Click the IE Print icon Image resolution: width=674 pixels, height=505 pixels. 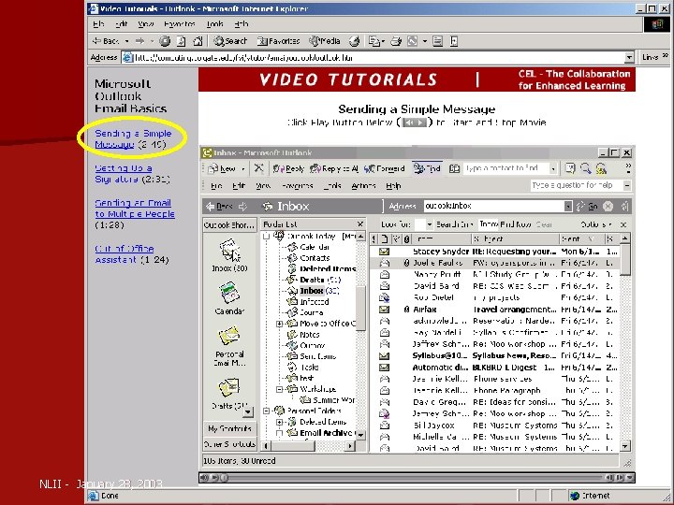[396, 41]
